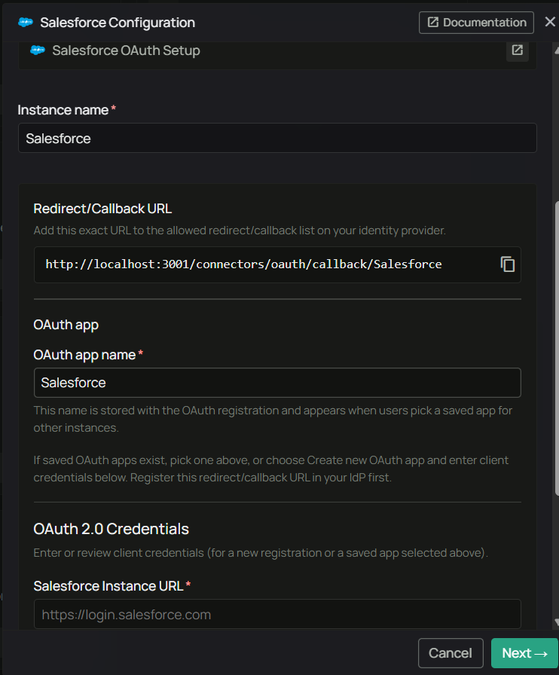Open Salesforce OAuth Setup external link icon
This screenshot has width=559, height=675.
pyautogui.click(x=518, y=50)
